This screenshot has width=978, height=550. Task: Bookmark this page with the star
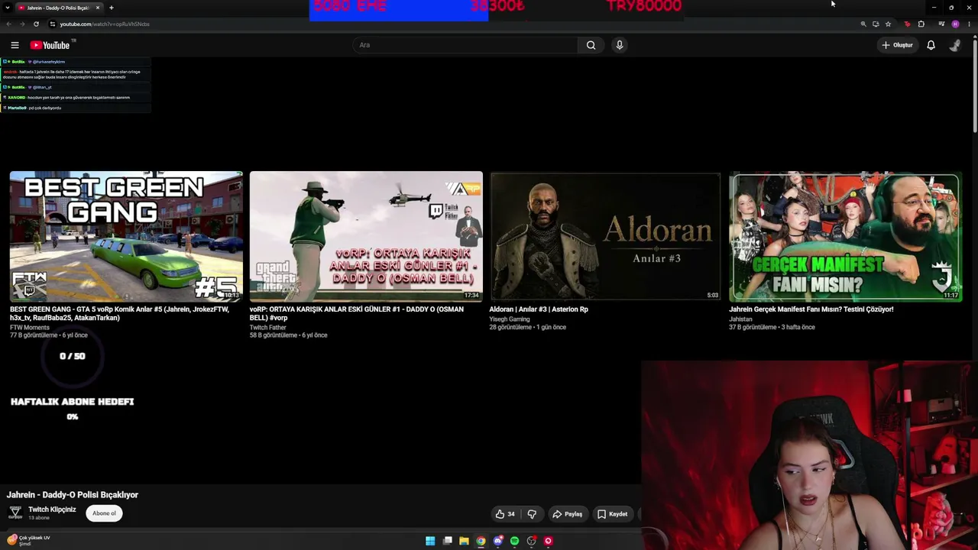pos(888,24)
